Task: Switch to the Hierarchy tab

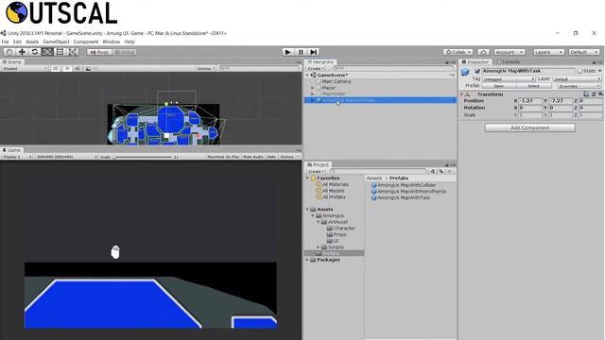Action: point(320,61)
